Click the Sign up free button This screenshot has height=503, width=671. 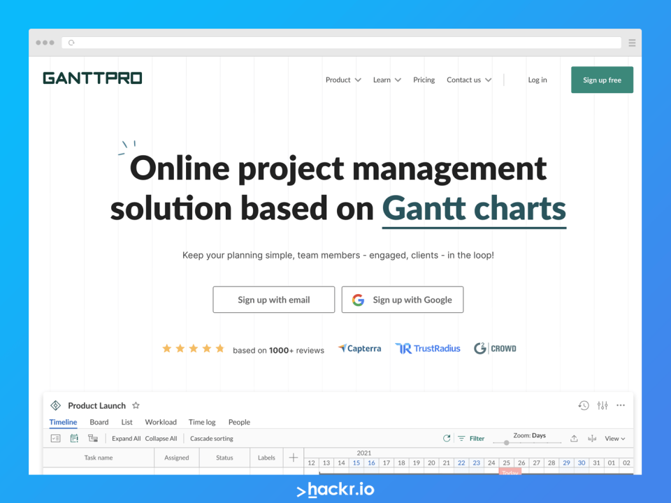pos(602,80)
